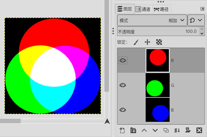The width and height of the screenshot is (207, 137).
Task: Click the canvas navigation arrow icon
Action: (107, 121)
